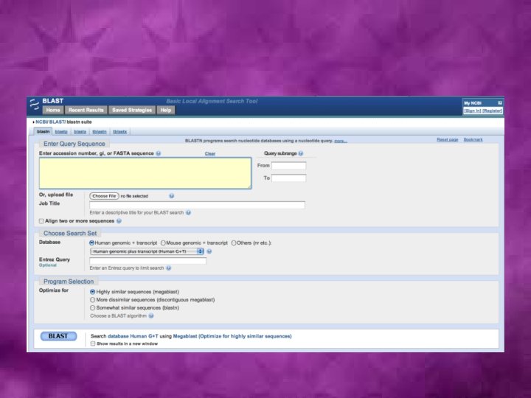Viewport: 531px width, 398px height.
Task: Select Others (nr etc.) database option
Action: (x=234, y=243)
